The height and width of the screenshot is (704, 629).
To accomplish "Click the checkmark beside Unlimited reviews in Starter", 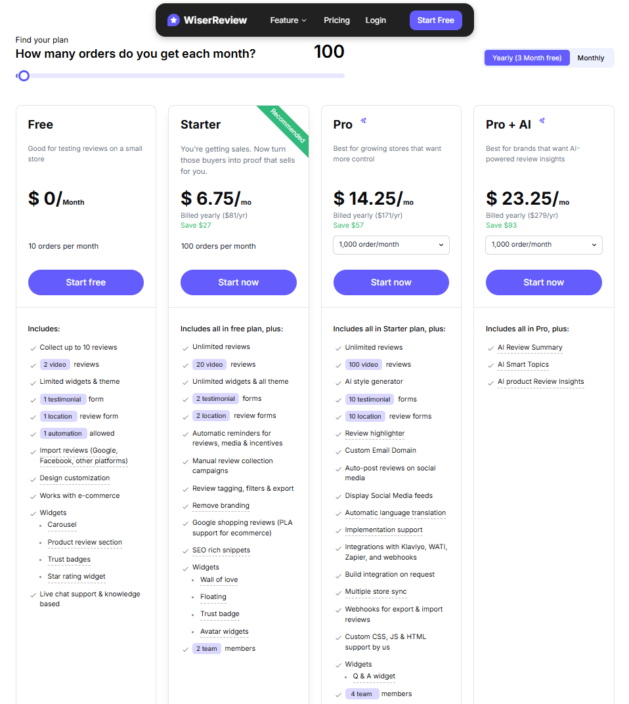I will pos(185,346).
